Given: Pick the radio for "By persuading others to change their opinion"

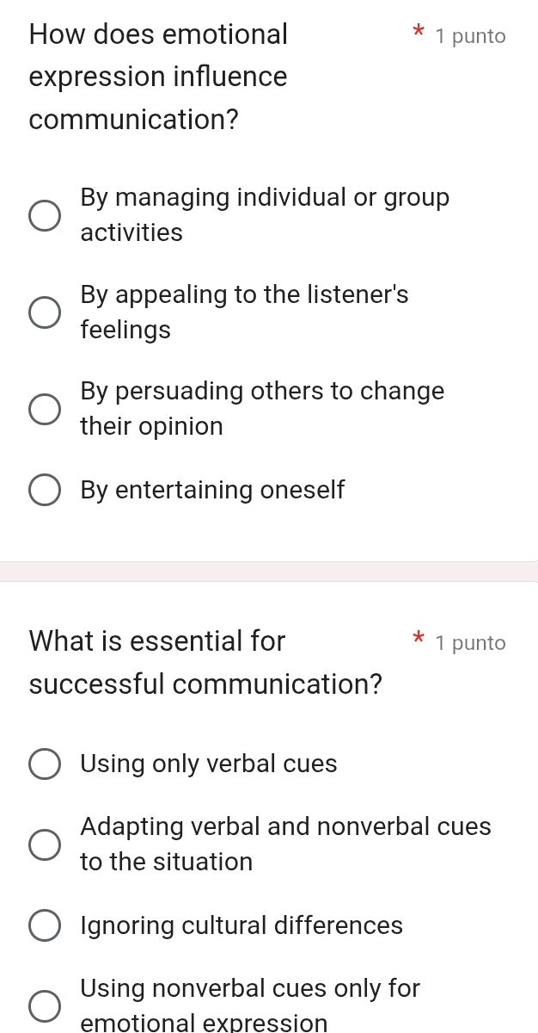Looking at the screenshot, I should coord(45,410).
